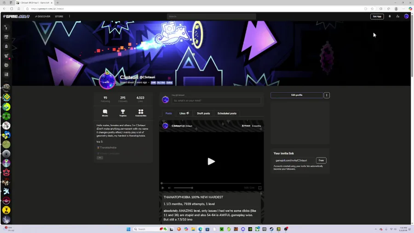Open a new browser tab

pos(57,3)
